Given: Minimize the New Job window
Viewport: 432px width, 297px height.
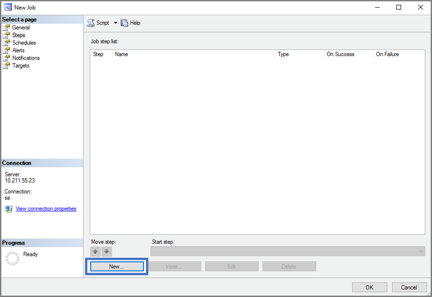Looking at the screenshot, I should [x=378, y=8].
